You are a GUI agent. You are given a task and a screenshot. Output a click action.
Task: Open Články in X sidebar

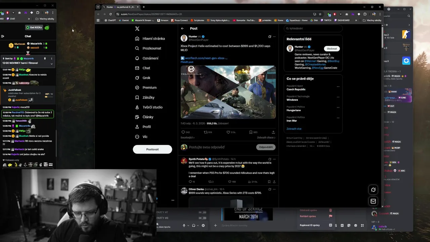pyautogui.click(x=144, y=117)
